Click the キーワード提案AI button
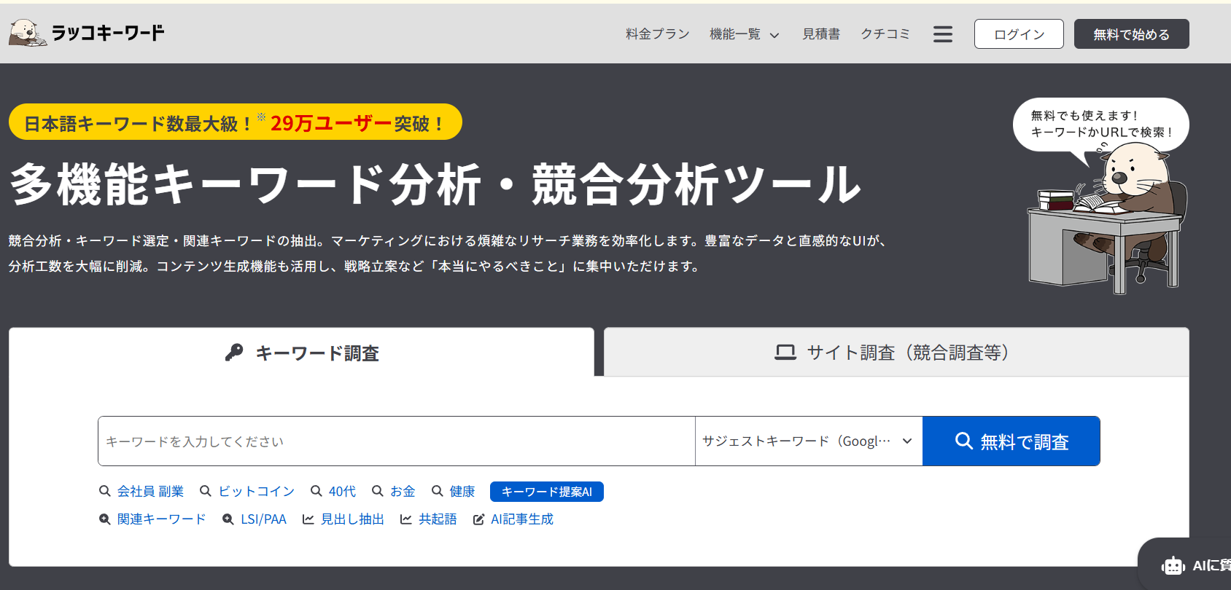This screenshot has width=1231, height=590. click(546, 492)
